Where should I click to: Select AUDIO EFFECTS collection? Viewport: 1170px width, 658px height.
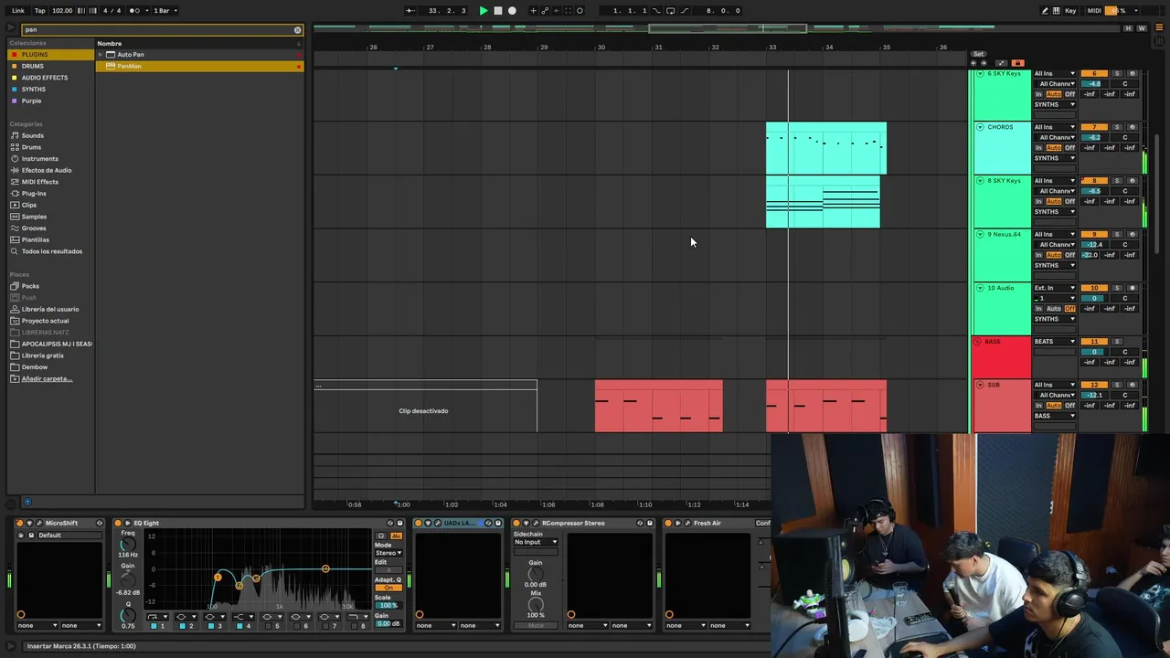[45, 78]
